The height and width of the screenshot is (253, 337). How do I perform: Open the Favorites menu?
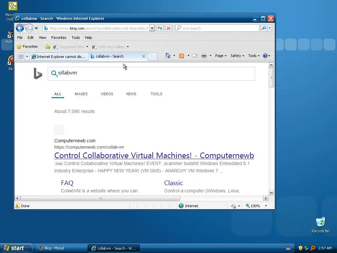[x=59, y=38]
